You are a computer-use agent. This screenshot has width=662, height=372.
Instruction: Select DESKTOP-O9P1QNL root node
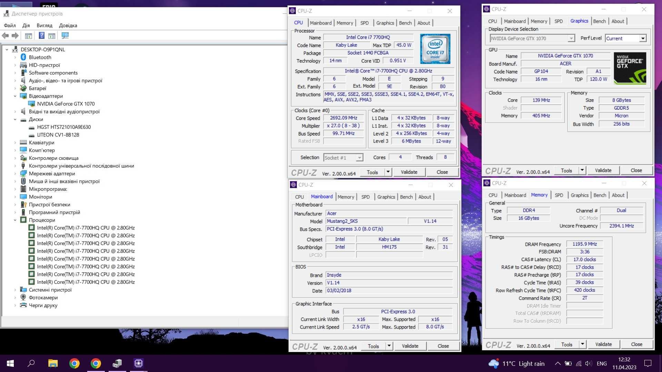(43, 49)
